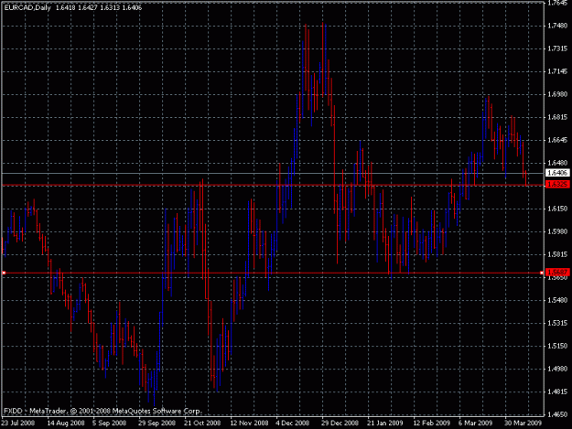Click the left anchor handle of the 1.5687 line
Screen dimensions: 572x429
[4, 273]
